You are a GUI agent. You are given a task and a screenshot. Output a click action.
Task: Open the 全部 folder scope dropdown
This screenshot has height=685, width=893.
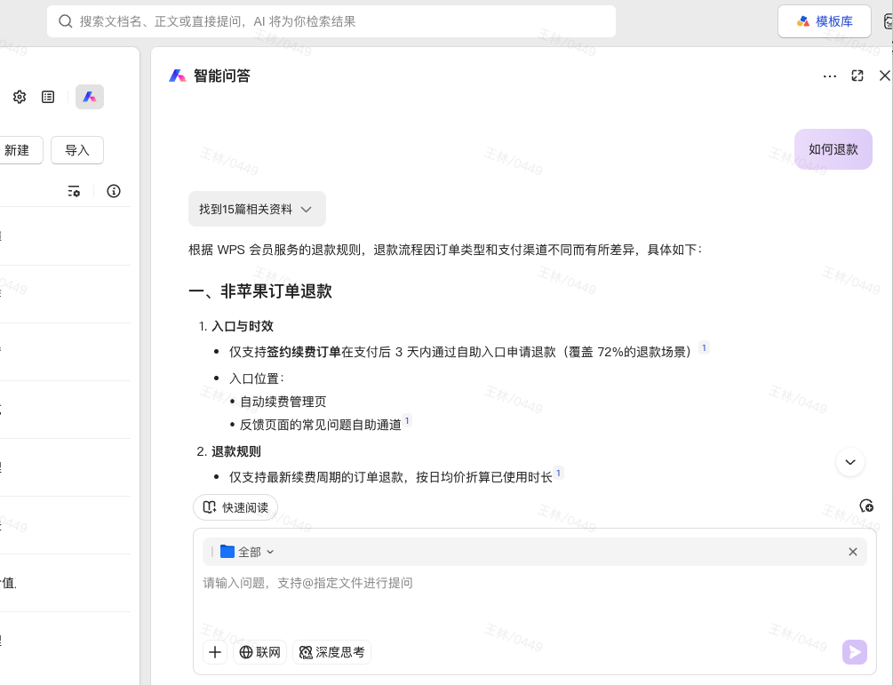pos(249,552)
